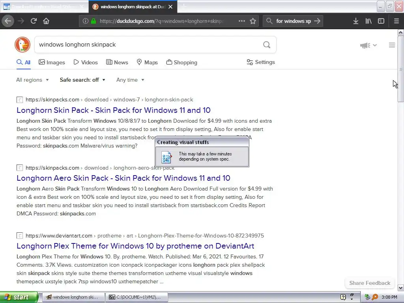
Task: Open the downloads panel
Action: [x=356, y=21]
